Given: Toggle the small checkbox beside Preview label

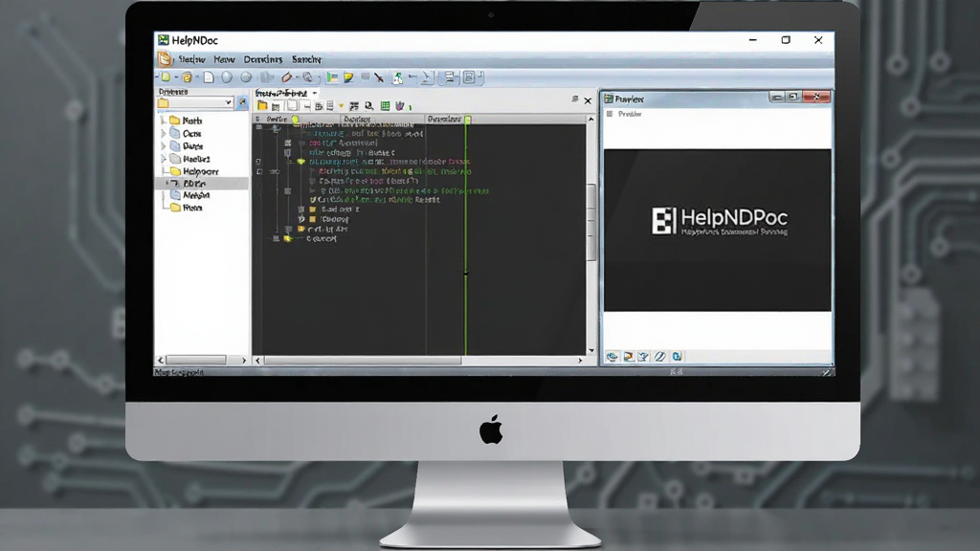Looking at the screenshot, I should [610, 114].
